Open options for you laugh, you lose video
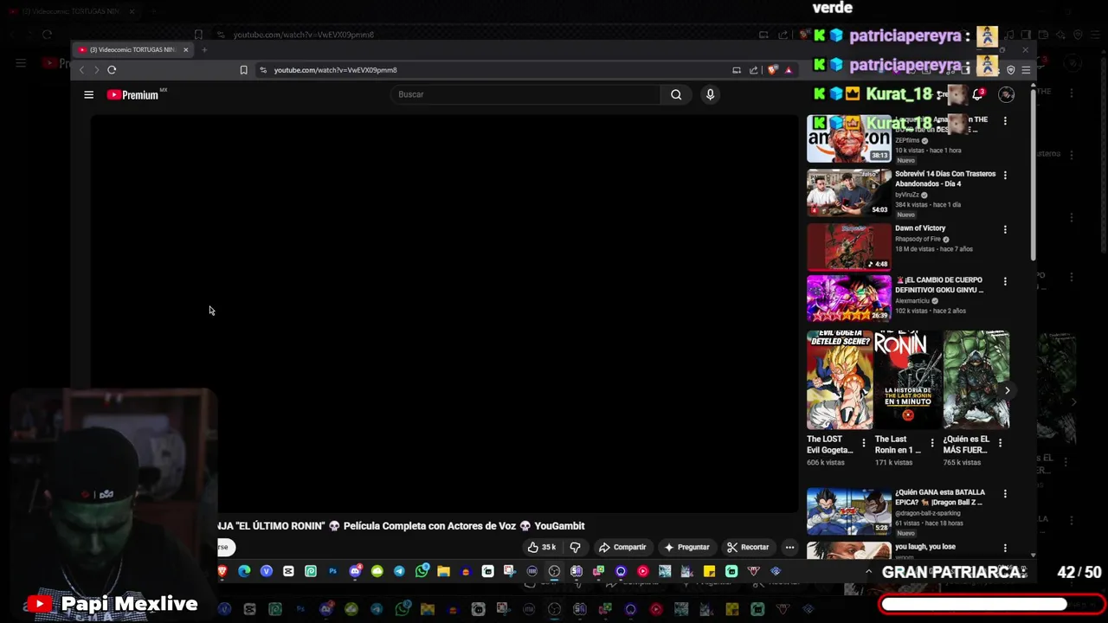The width and height of the screenshot is (1108, 623). (x=1005, y=548)
